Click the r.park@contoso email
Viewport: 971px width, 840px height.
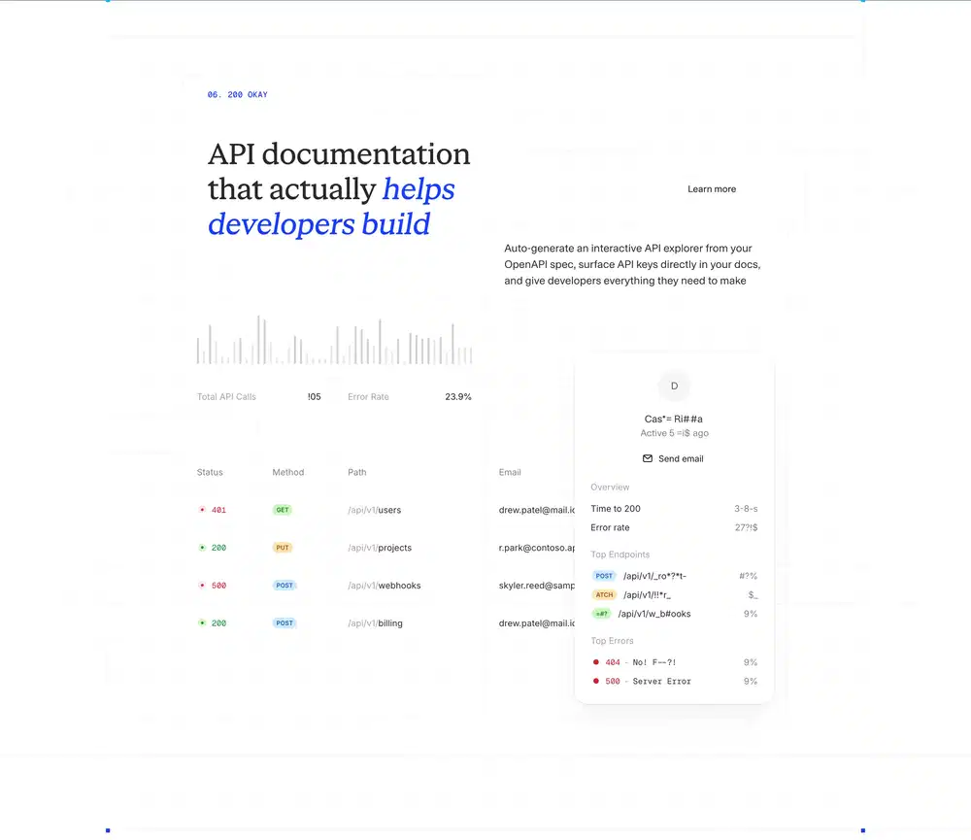537,548
